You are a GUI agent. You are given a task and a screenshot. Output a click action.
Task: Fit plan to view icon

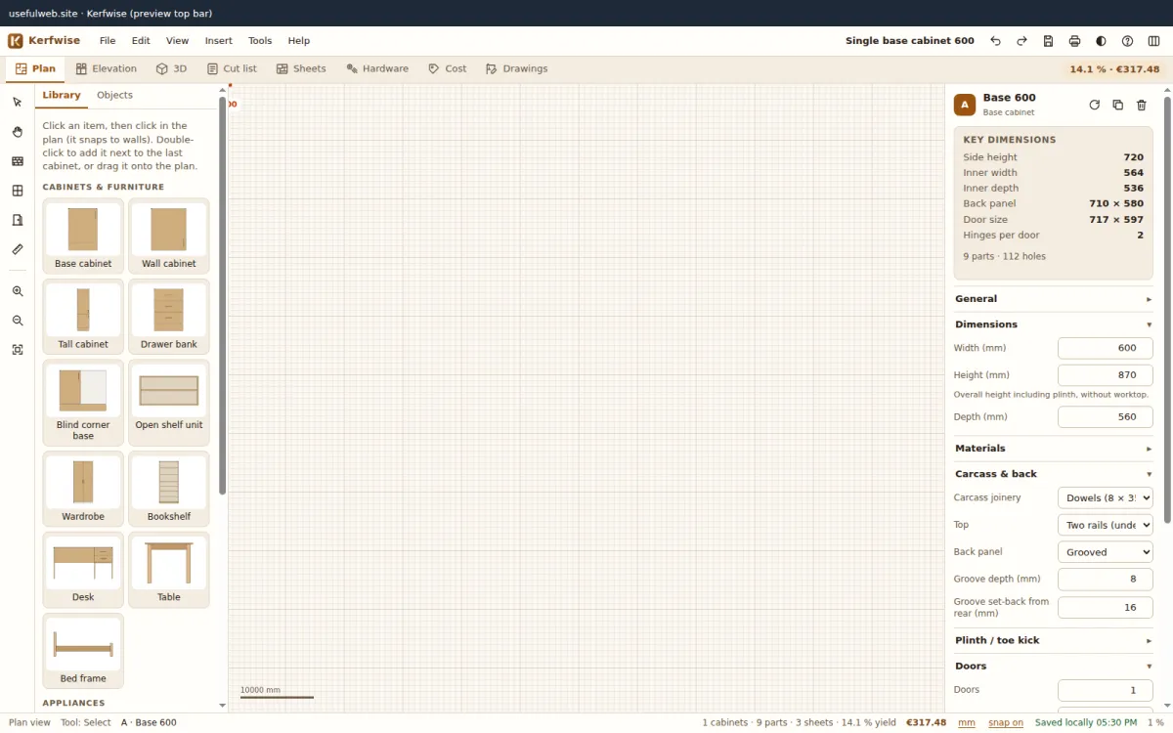tap(18, 350)
